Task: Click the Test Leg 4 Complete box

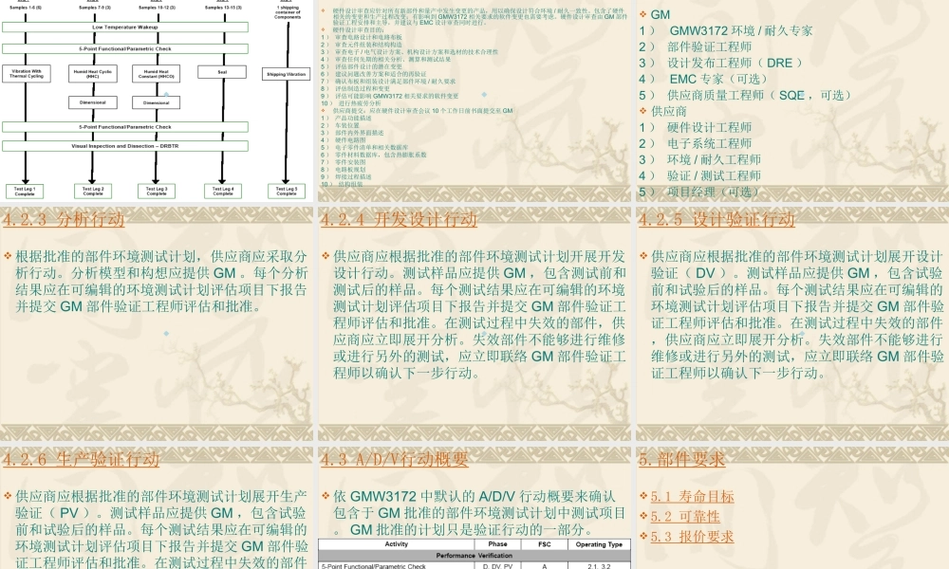Action: [222, 191]
